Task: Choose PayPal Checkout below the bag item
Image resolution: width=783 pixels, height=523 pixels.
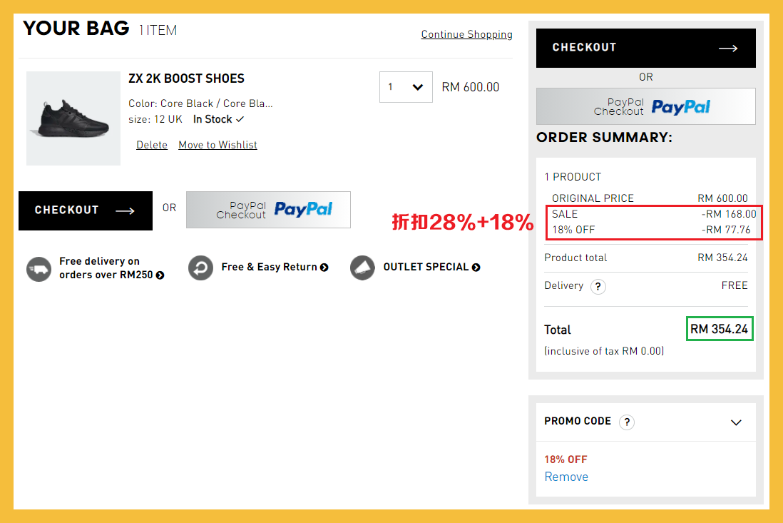Action: click(x=268, y=210)
